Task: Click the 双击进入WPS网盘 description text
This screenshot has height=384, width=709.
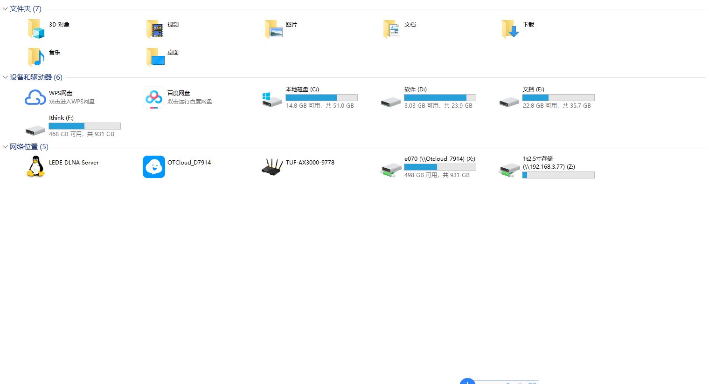Action: (x=72, y=102)
